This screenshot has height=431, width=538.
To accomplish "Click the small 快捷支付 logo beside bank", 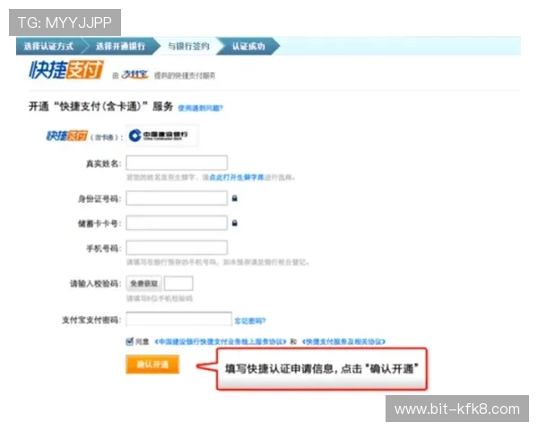I will [67, 136].
